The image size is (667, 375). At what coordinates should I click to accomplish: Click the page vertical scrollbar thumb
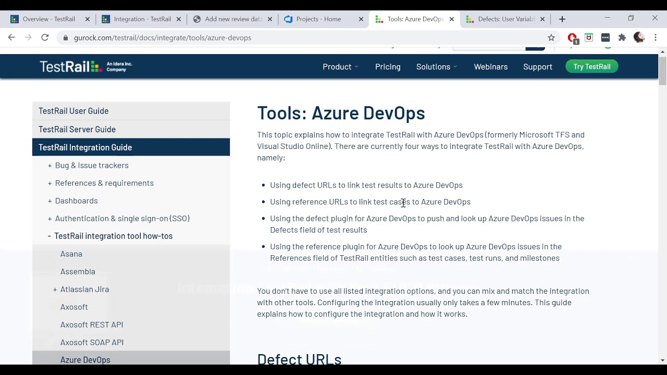click(662, 71)
